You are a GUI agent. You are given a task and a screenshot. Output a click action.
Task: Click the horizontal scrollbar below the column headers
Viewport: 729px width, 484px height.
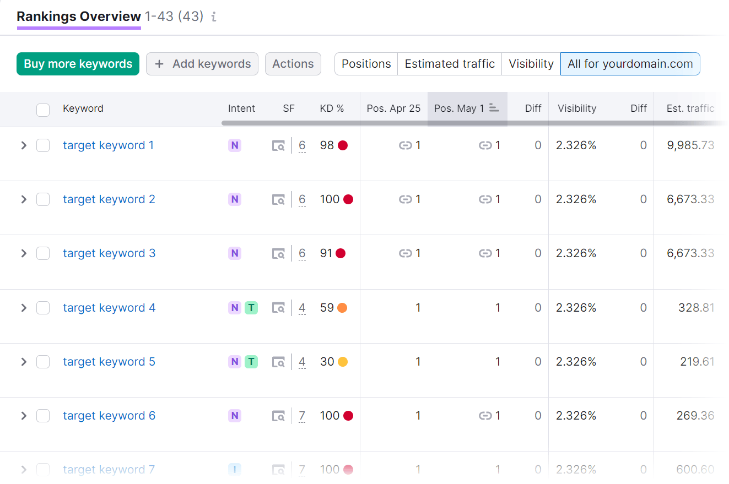pos(386,122)
